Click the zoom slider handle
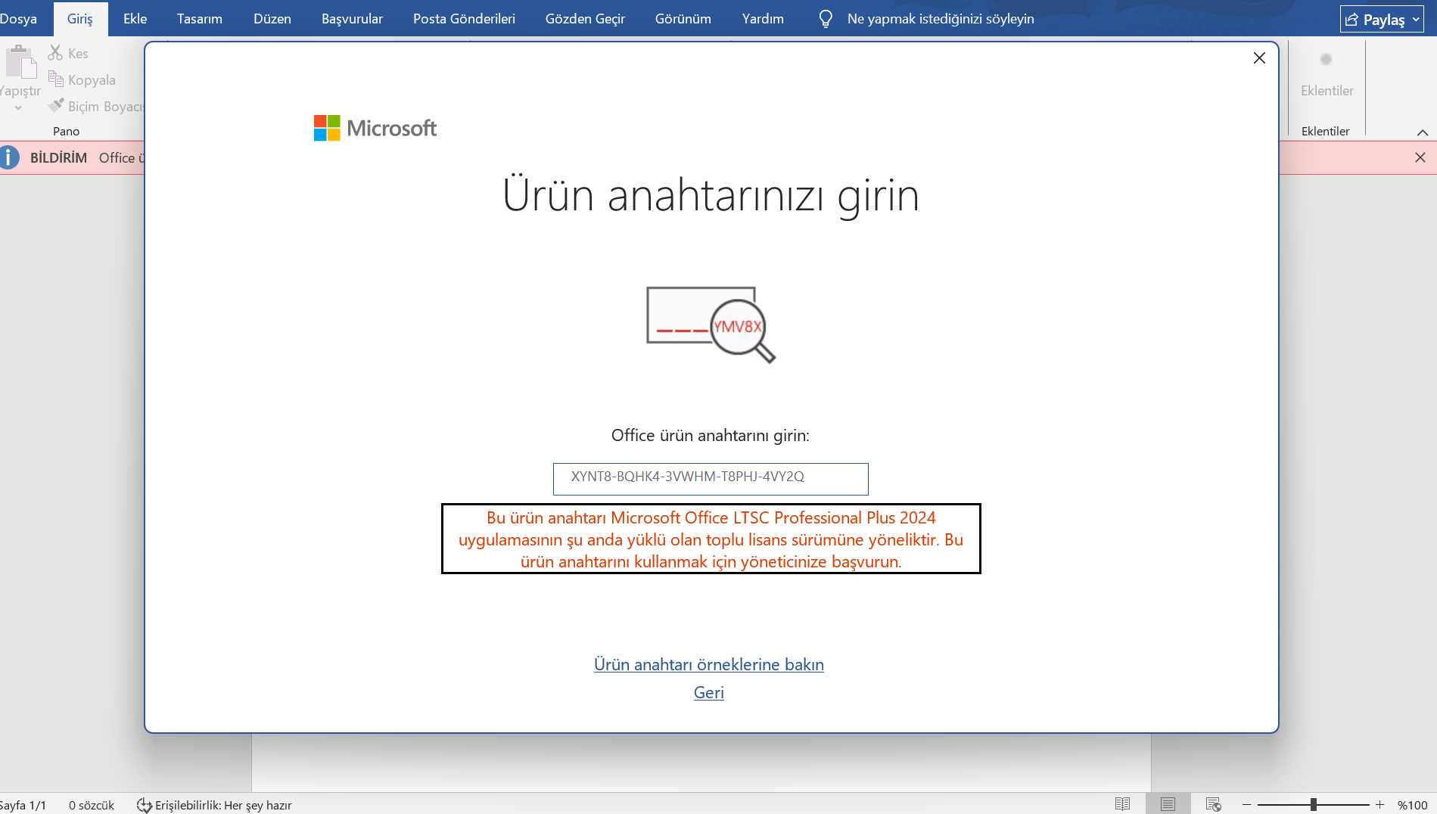 pyautogui.click(x=1314, y=804)
